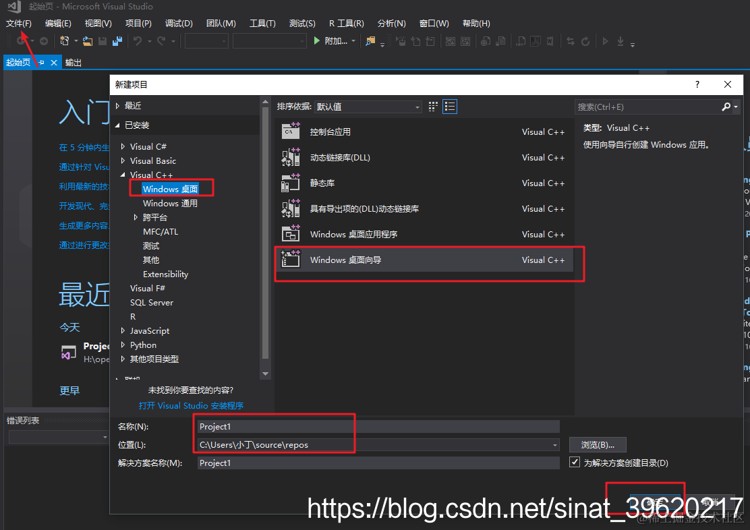The width and height of the screenshot is (750, 530).
Task: Open the R 工具(R) menu
Action: pyautogui.click(x=346, y=24)
